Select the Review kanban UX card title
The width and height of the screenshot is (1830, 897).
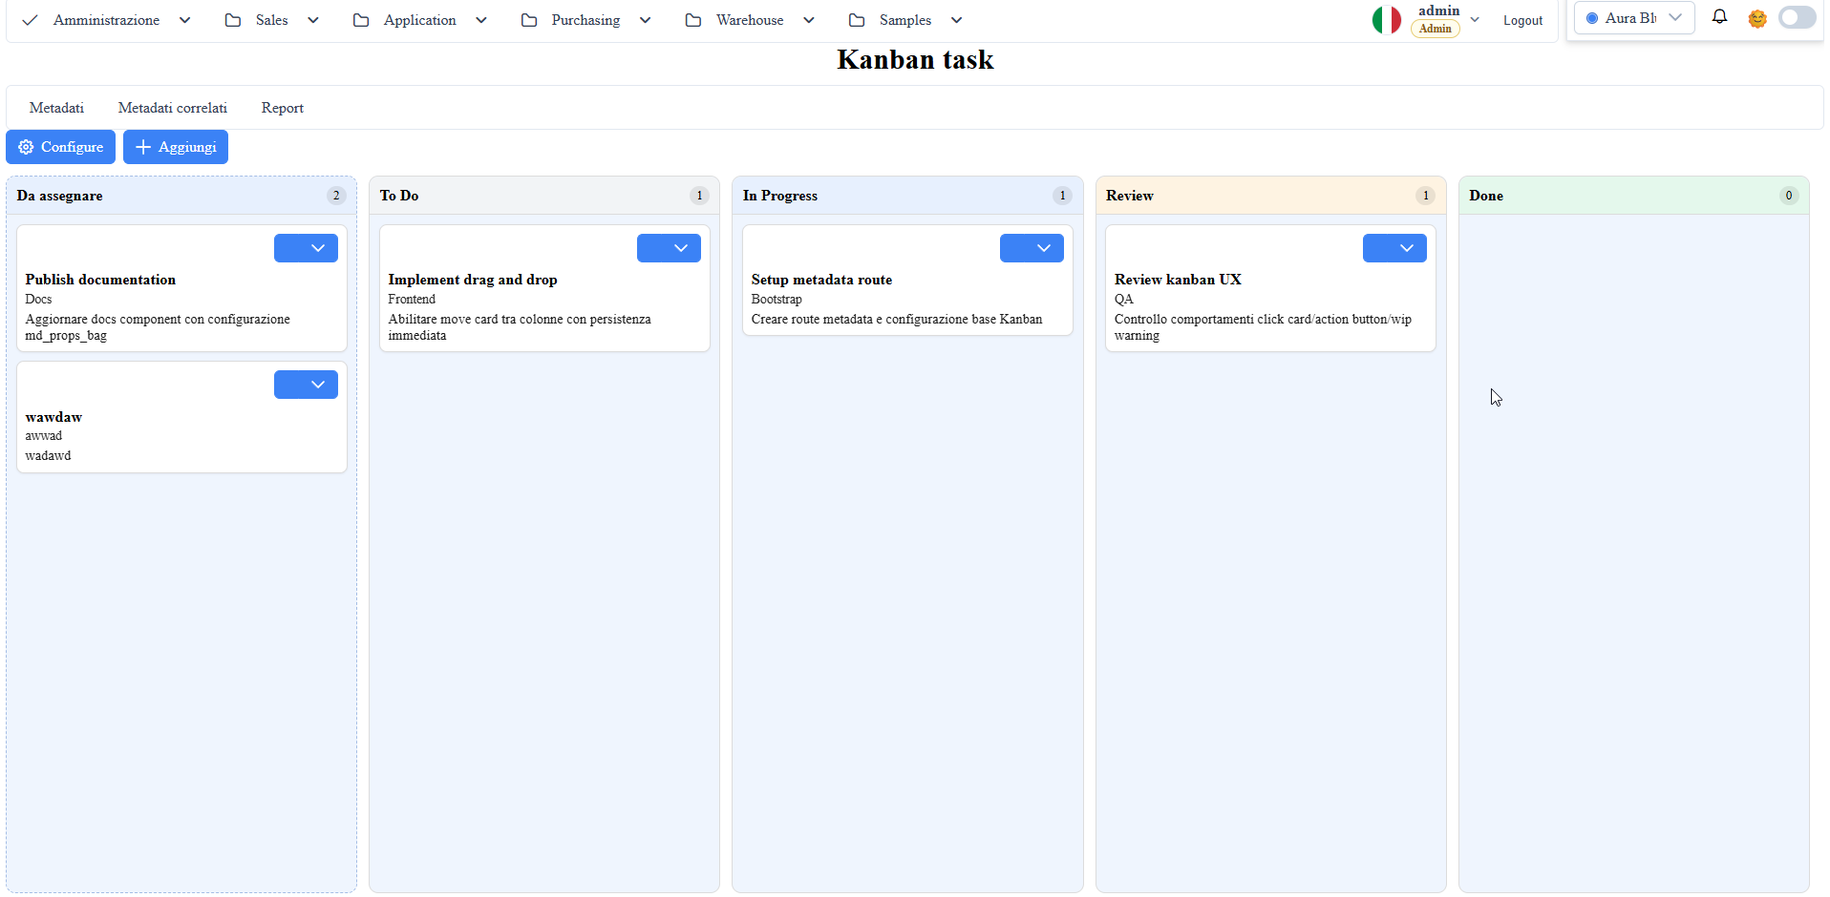pos(1178,280)
